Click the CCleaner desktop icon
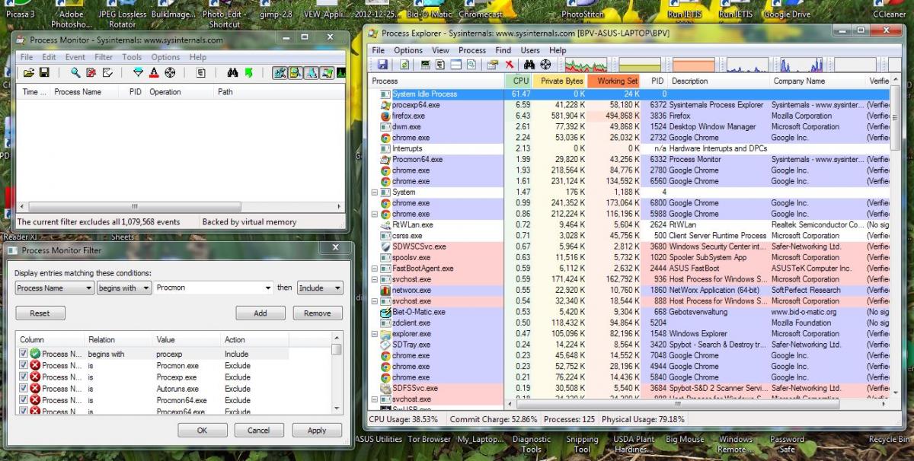Viewport: 914px width, 461px height. pos(889,11)
